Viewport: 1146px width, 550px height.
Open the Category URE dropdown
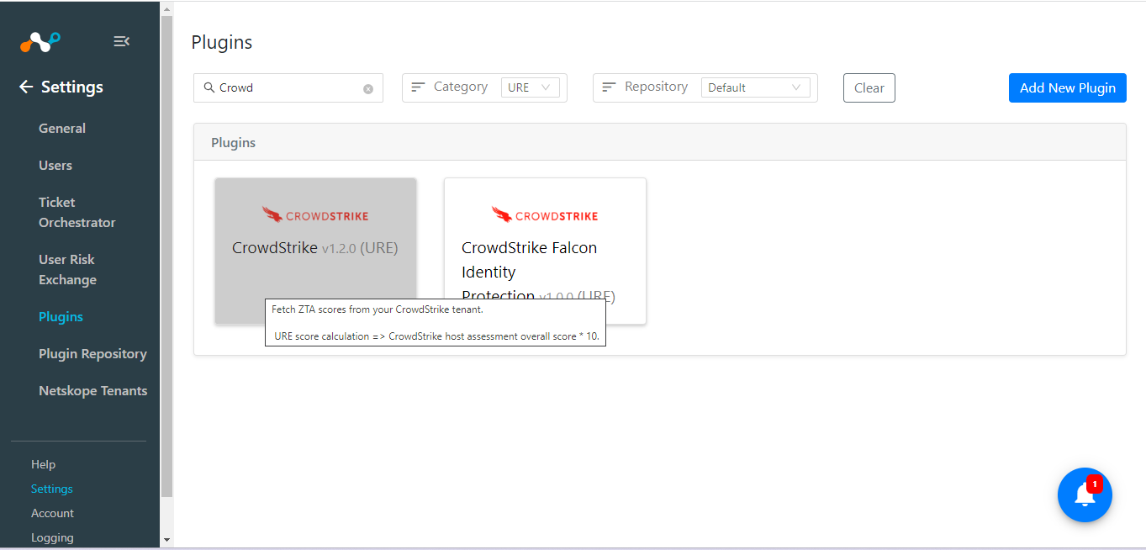click(x=531, y=87)
